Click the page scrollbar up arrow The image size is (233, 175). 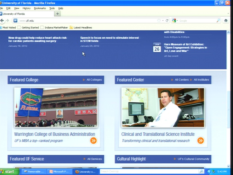point(228,32)
